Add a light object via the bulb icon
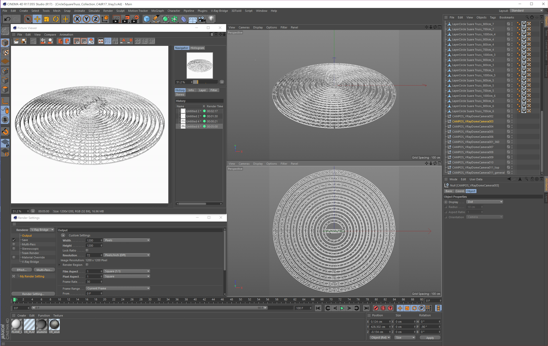The width and height of the screenshot is (548, 346). point(211,19)
